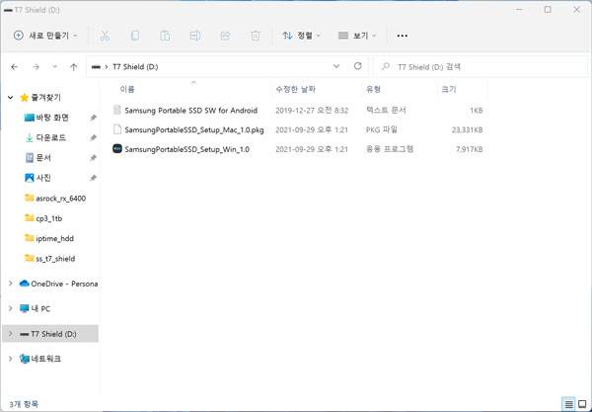Open the 정렬 sort dropdown
592x412 pixels.
pos(300,36)
